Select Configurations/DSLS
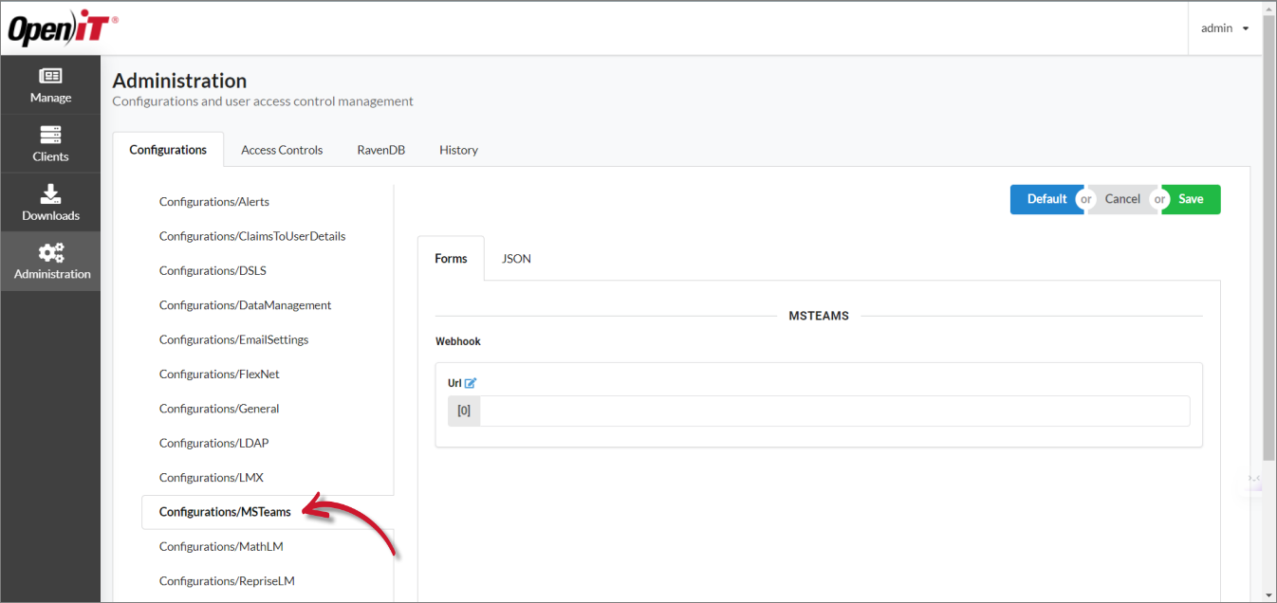The image size is (1277, 603). click(213, 270)
